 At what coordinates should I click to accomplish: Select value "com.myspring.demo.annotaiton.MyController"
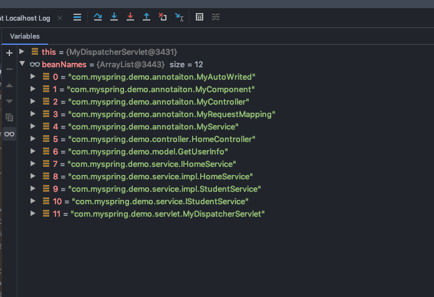(158, 101)
